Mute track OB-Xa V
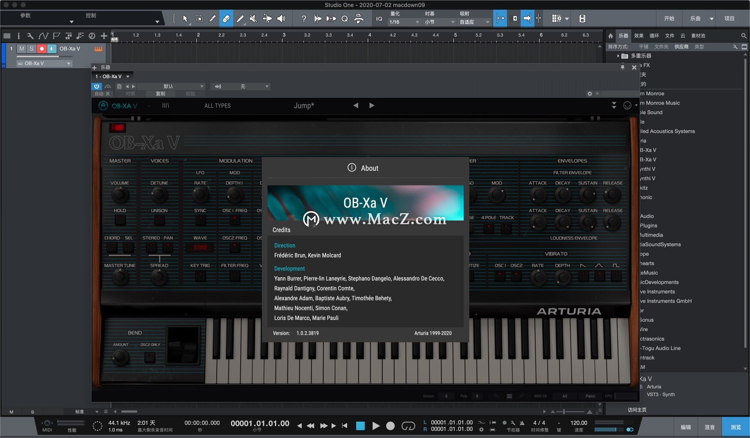 tap(21, 49)
